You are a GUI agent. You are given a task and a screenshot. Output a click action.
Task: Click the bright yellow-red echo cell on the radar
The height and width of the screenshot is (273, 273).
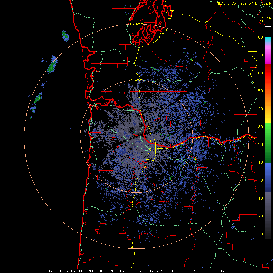point(195,159)
